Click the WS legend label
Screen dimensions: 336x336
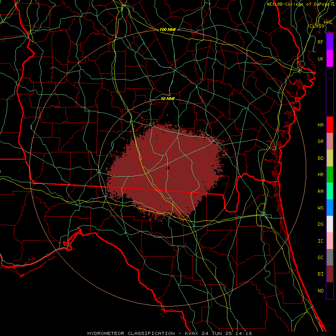320,208
